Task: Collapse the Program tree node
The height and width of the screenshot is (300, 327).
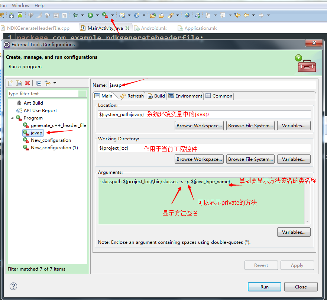Action: point(12,118)
